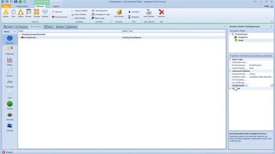Image resolution: width=275 pixels, height=154 pixels.
Task: Add a Container element
Action: pos(134,12)
